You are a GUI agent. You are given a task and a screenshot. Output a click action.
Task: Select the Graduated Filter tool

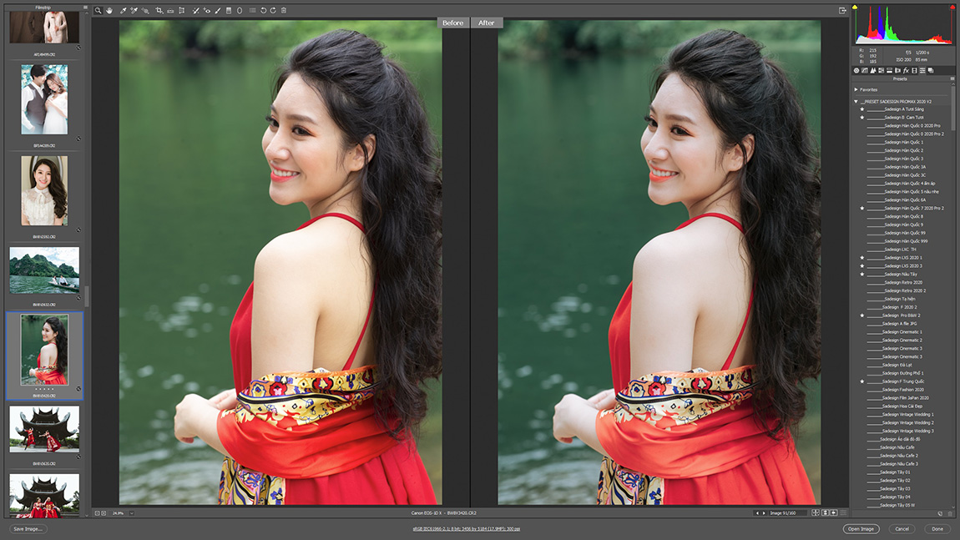point(229,10)
